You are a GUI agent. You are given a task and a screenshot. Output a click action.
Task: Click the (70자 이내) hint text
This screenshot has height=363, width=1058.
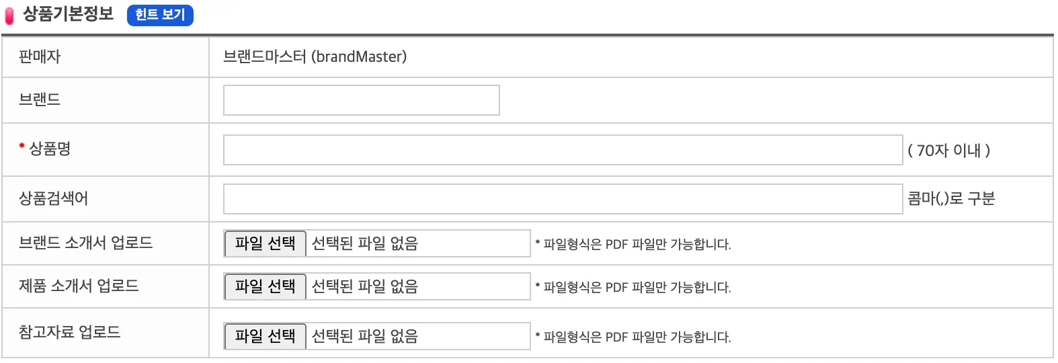948,151
